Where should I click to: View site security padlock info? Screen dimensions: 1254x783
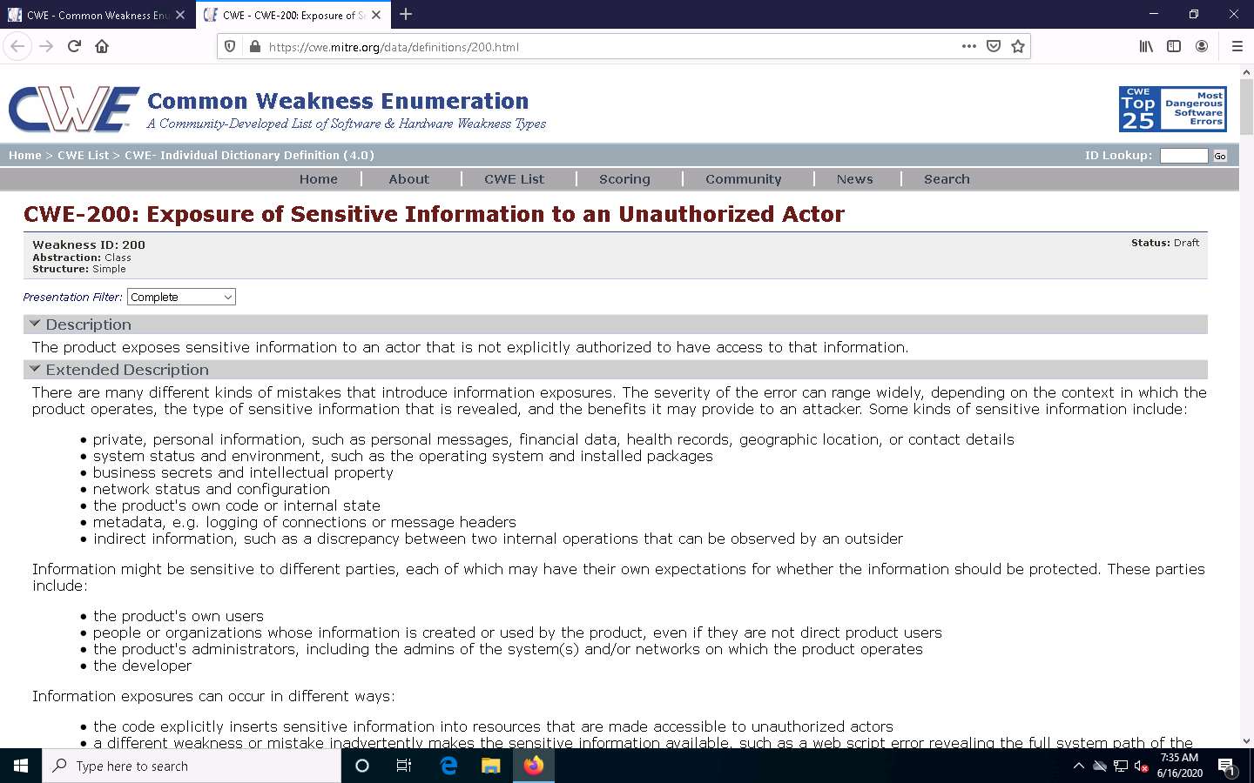pos(254,47)
